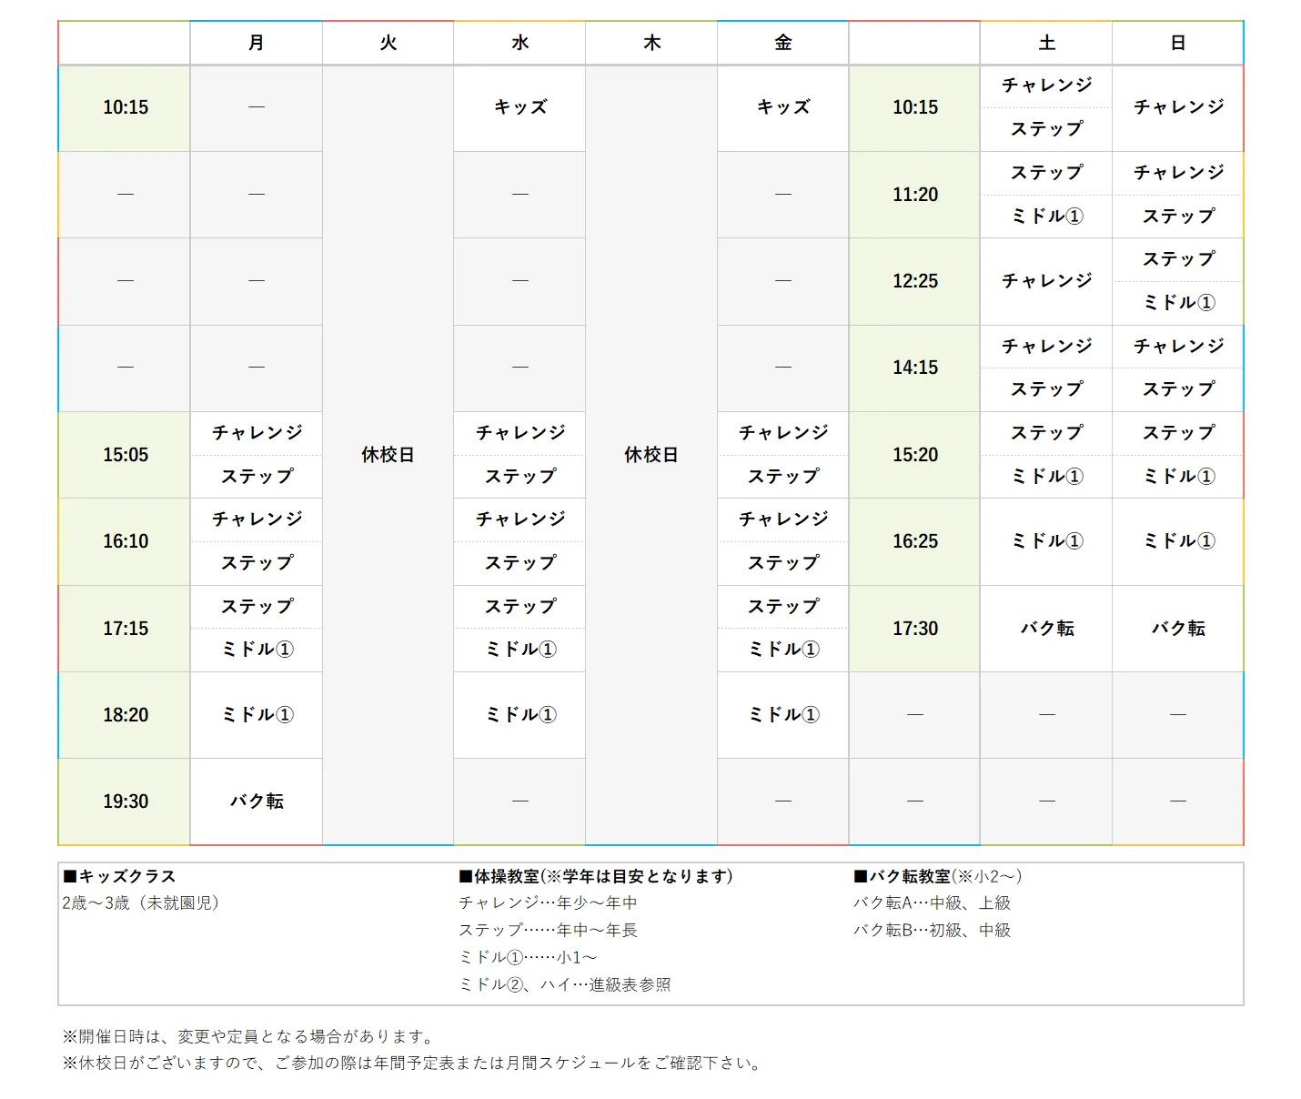Click the 19:30 time slot

coord(124,802)
